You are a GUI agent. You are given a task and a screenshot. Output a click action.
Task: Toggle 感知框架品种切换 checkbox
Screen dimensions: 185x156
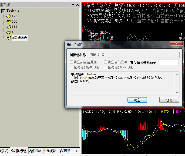(105, 68)
